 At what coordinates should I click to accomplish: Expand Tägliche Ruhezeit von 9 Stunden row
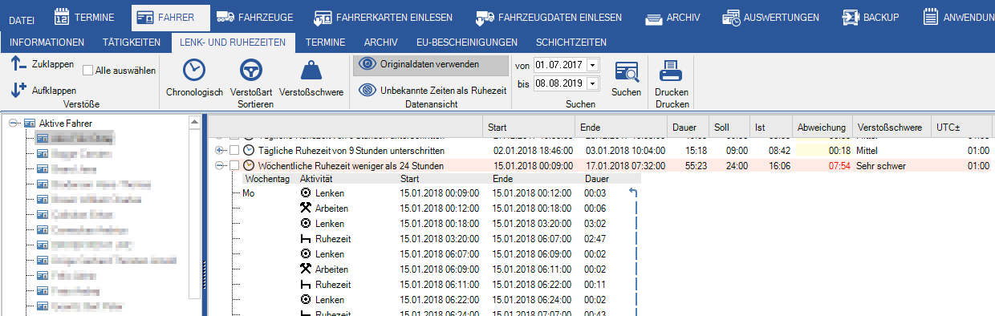coord(220,151)
